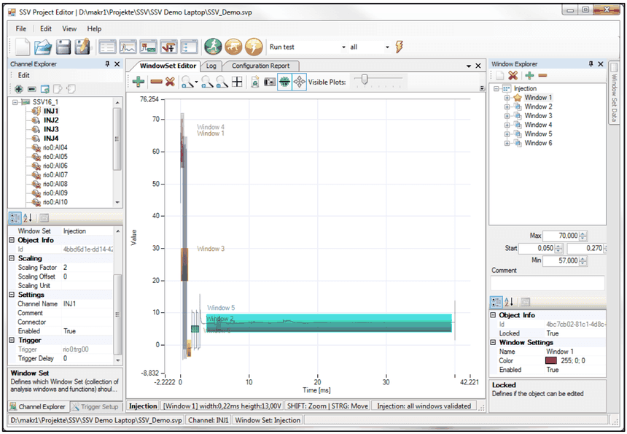Click the round orange lightning bolt icon
This screenshot has height=434, width=627.
tap(254, 47)
